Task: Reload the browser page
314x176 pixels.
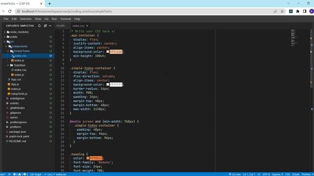Action: click(x=10, y=11)
